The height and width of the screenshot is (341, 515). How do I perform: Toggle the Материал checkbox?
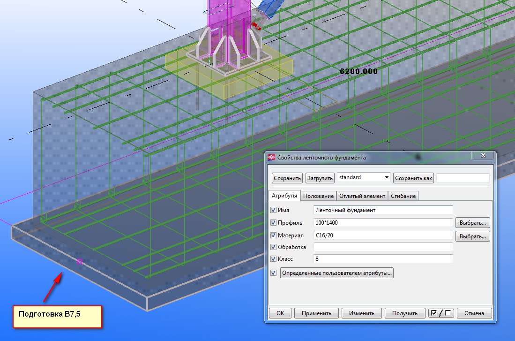[x=274, y=235]
